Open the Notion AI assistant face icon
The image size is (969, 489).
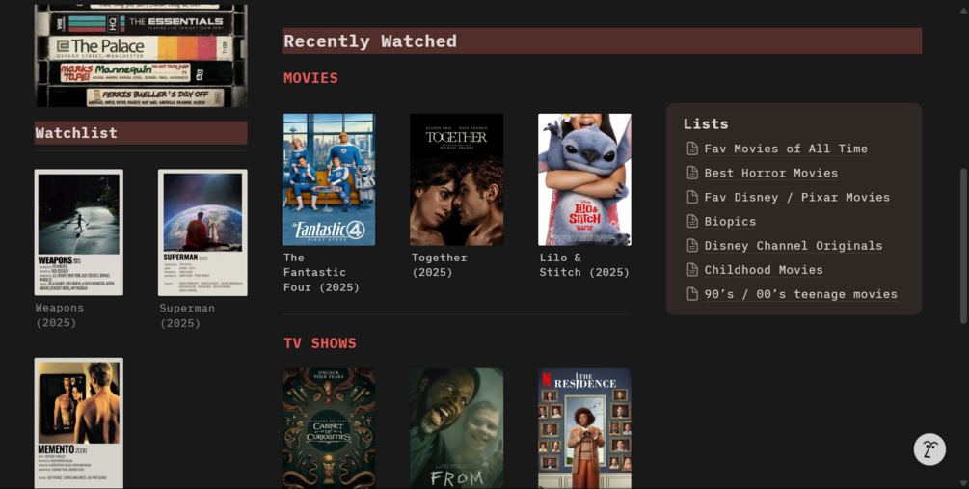tap(929, 448)
